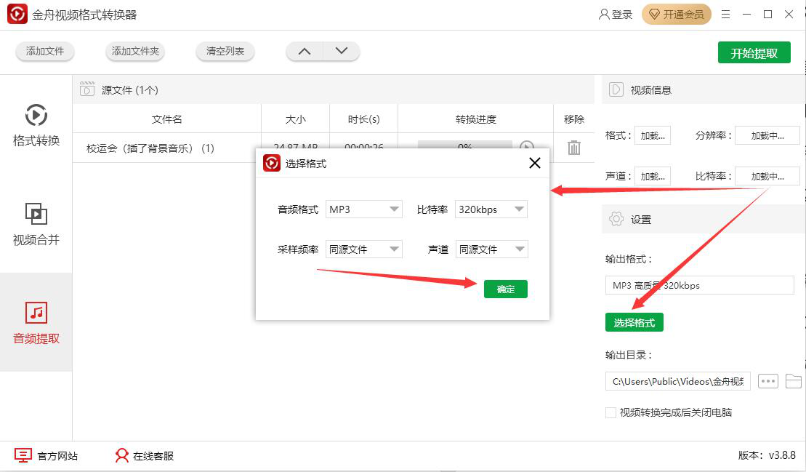The image size is (806, 472).
Task: Delete the file with trash icon
Action: pyautogui.click(x=573, y=148)
